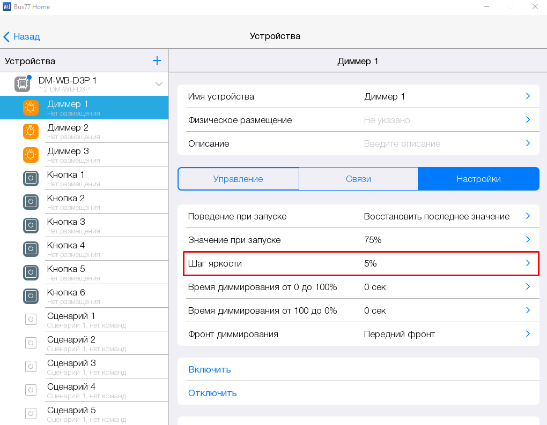Viewport: 547px width, 425px height.
Task: Go back using the Назад button
Action: [x=21, y=36]
